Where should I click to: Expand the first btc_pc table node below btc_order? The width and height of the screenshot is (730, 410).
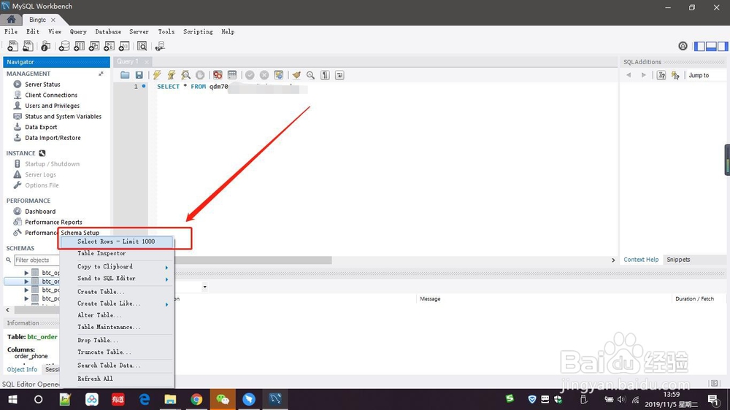click(x=26, y=290)
